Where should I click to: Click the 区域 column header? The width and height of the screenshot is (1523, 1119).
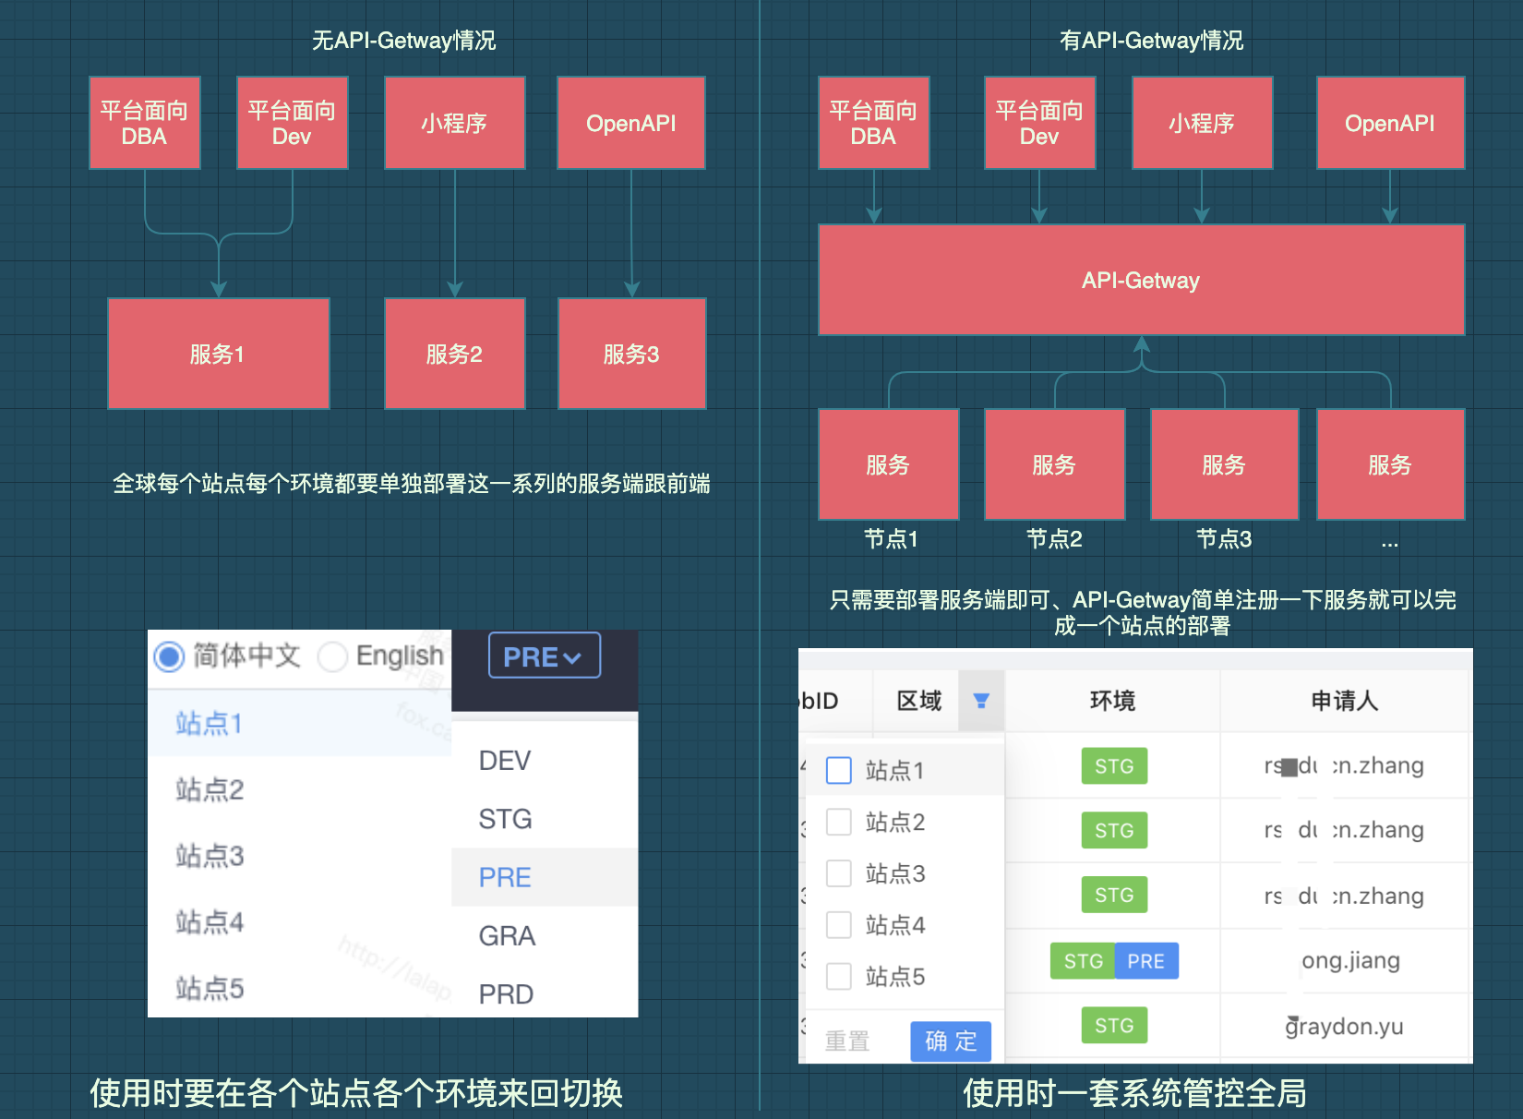919,701
